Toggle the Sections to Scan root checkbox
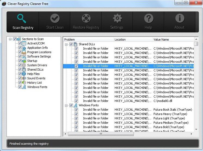Image resolution: width=203 pixels, height=151 pixels. coord(15,39)
